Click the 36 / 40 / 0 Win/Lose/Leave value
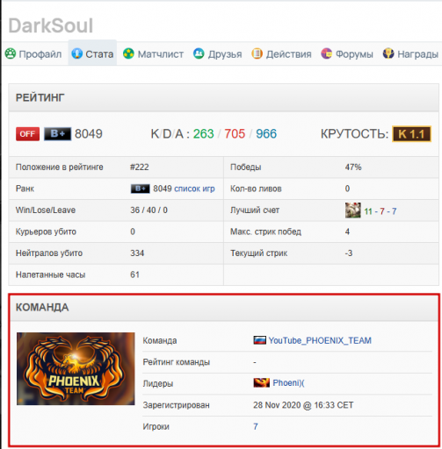This screenshot has width=442, height=449. click(x=149, y=210)
